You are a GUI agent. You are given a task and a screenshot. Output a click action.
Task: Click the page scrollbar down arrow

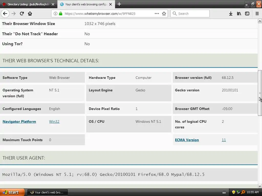pyautogui.click(x=260, y=186)
